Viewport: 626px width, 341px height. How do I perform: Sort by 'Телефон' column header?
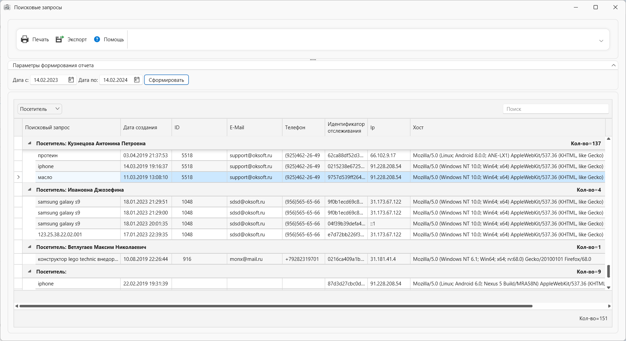point(304,128)
